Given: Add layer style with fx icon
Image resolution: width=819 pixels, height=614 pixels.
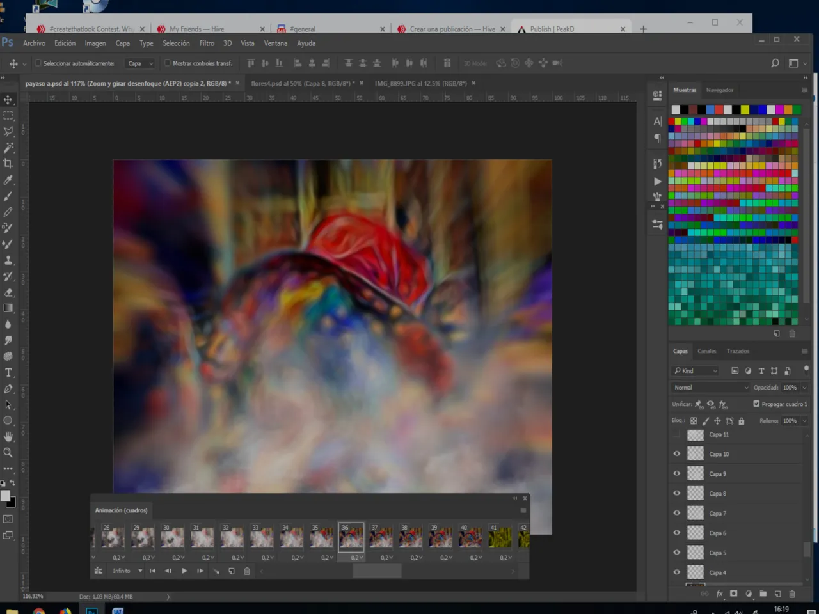Looking at the screenshot, I should pyautogui.click(x=719, y=594).
